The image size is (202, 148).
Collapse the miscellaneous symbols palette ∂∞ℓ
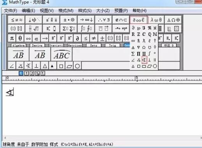coord(138,20)
